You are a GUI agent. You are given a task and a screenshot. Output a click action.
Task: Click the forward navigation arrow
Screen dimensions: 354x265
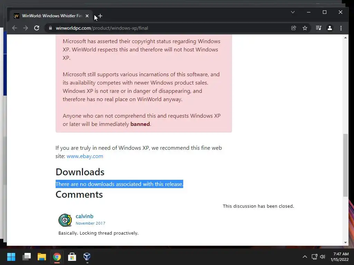coord(26,28)
